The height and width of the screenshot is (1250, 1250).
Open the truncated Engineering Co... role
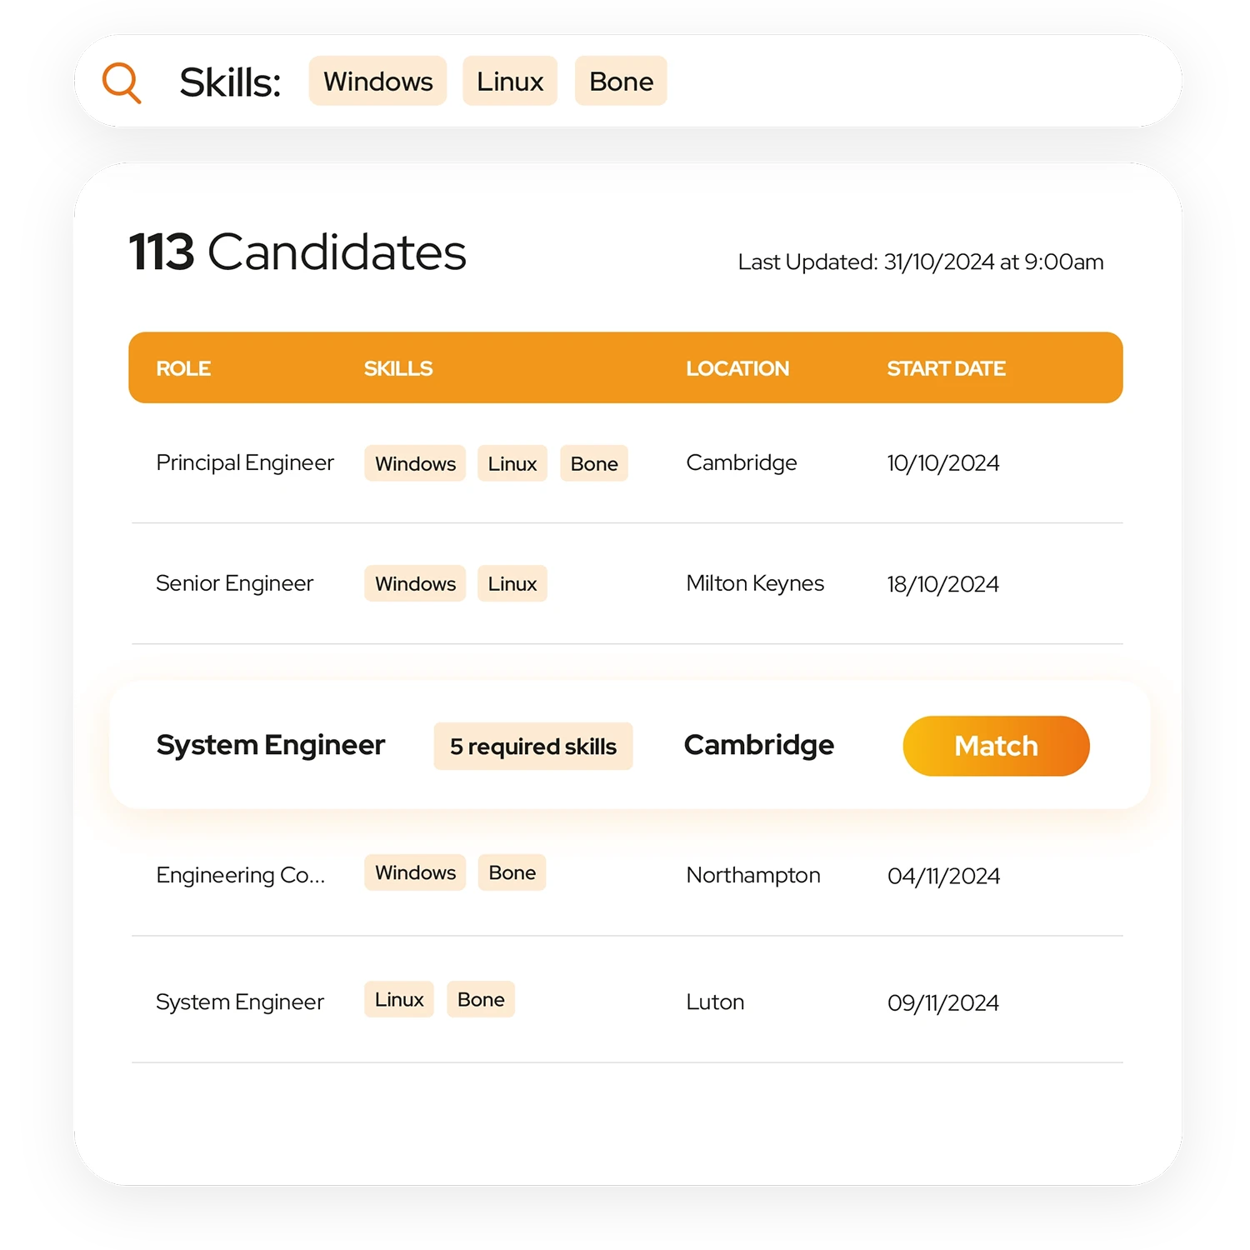(x=241, y=875)
